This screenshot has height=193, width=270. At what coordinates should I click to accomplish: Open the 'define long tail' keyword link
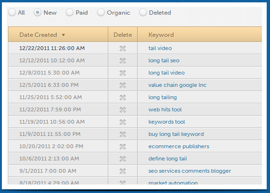pos(167,159)
